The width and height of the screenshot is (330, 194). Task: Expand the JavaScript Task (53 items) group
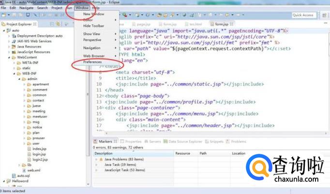pos(96,170)
